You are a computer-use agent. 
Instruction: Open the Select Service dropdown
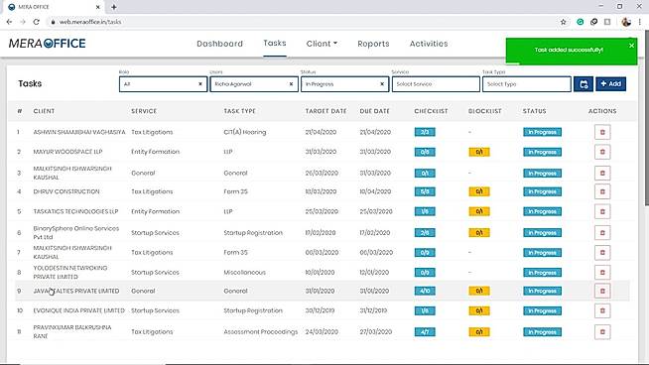(436, 84)
